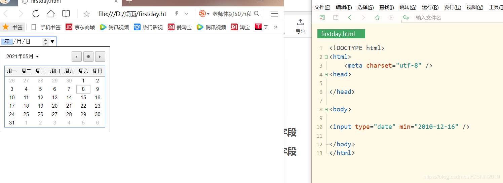
Task: Go to next month in calendar
Action: (x=100, y=57)
